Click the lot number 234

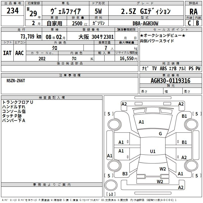tap(12, 11)
